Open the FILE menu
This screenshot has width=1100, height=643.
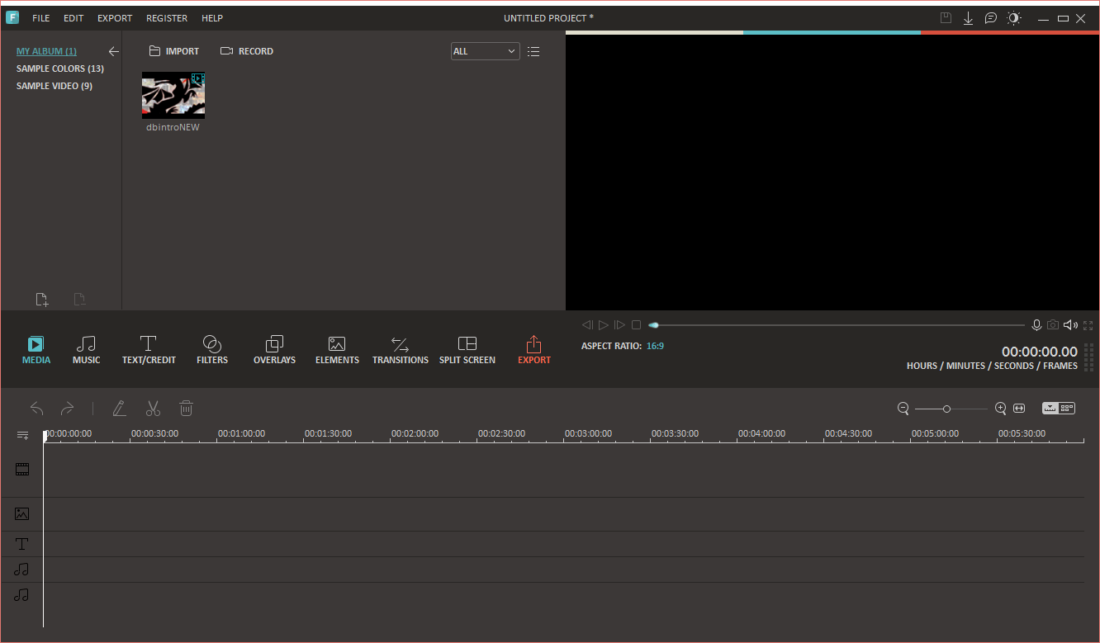click(40, 18)
